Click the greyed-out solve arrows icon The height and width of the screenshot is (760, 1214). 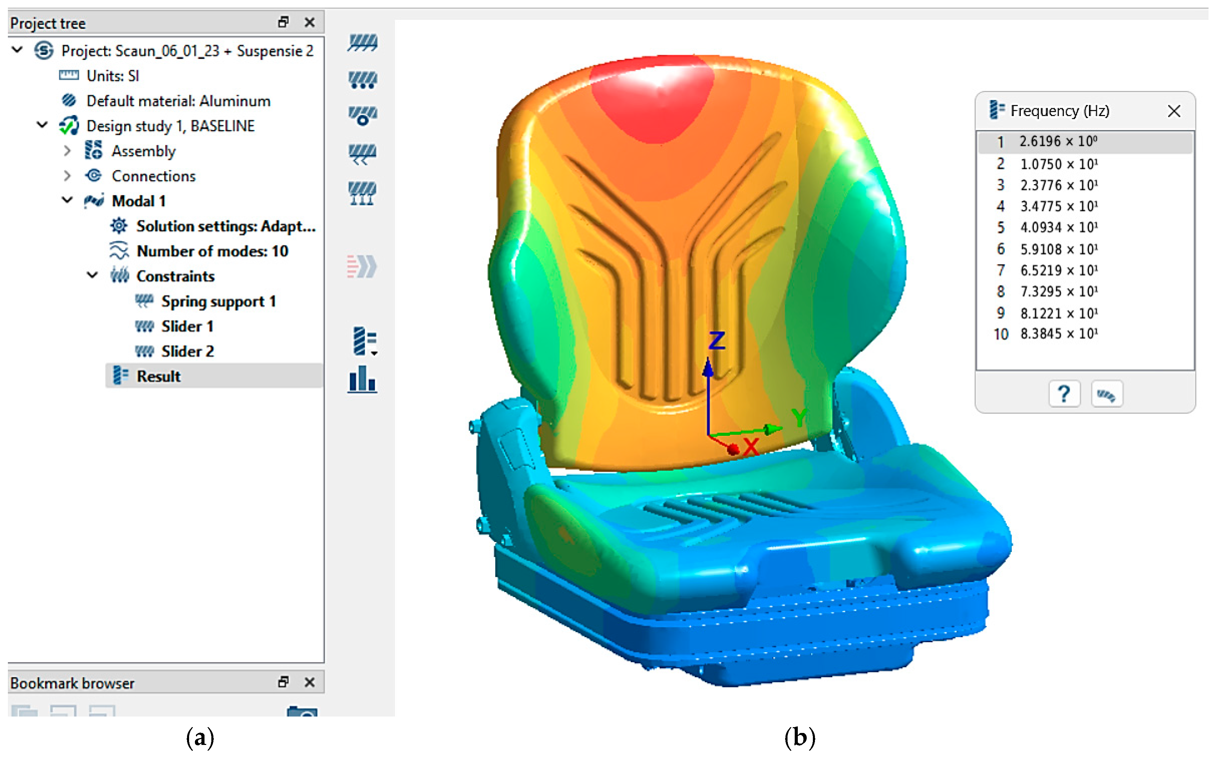coord(362,266)
